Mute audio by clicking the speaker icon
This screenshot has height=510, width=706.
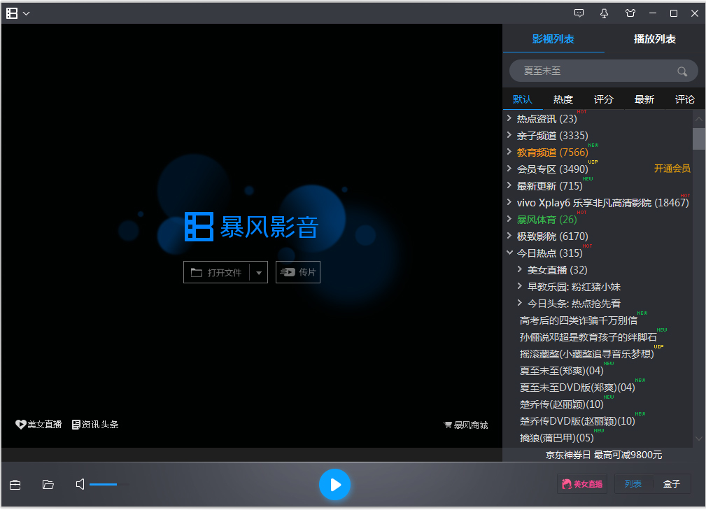click(x=80, y=484)
